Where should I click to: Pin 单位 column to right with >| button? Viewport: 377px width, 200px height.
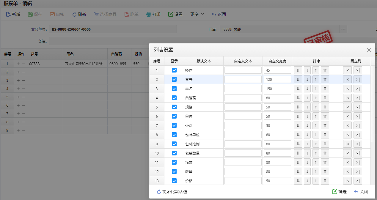(358, 116)
